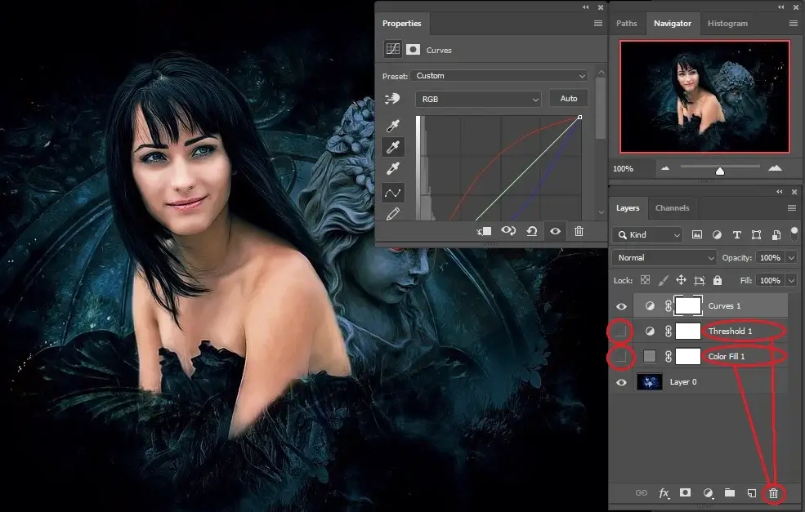Viewport: 805px width, 512px height.
Task: Expand the Normal blend mode dropdown
Action: click(665, 257)
